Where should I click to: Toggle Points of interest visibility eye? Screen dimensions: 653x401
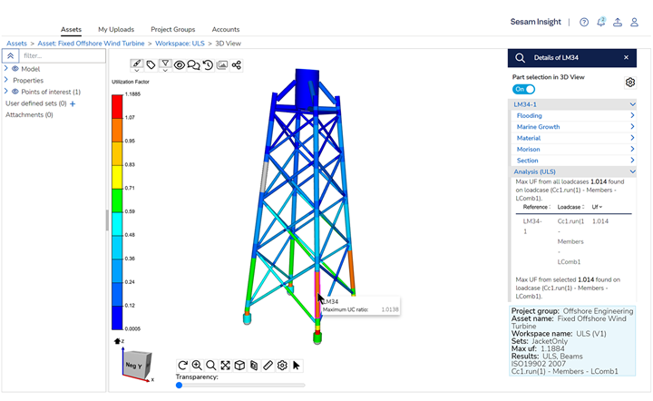click(x=15, y=92)
